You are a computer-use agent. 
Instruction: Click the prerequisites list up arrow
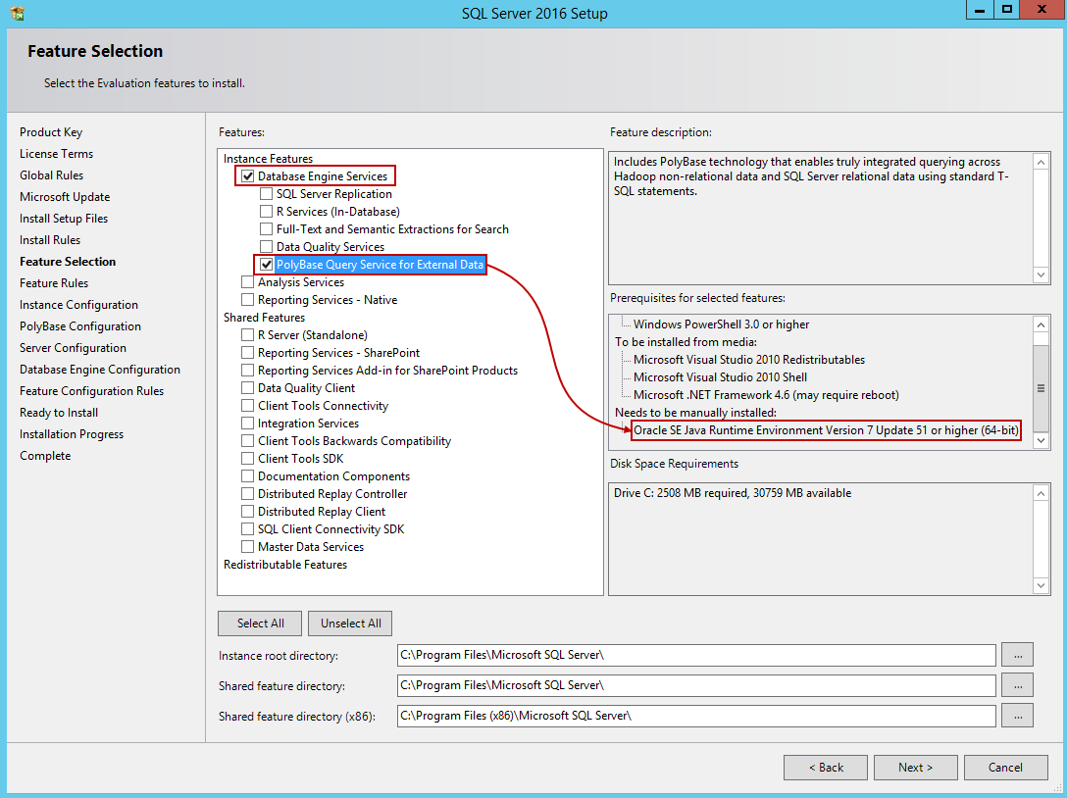click(x=1042, y=324)
